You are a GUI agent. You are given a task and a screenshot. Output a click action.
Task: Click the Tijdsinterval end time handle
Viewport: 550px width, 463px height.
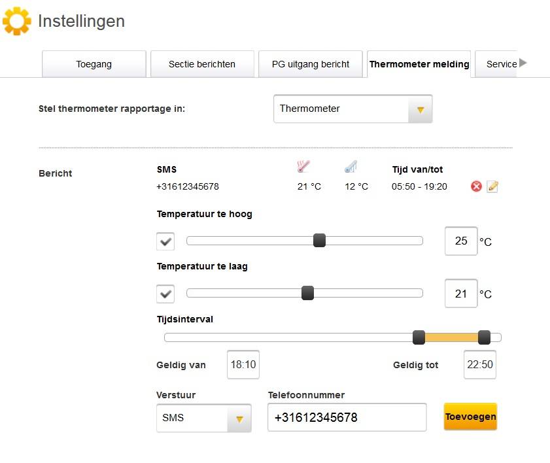[484, 337]
